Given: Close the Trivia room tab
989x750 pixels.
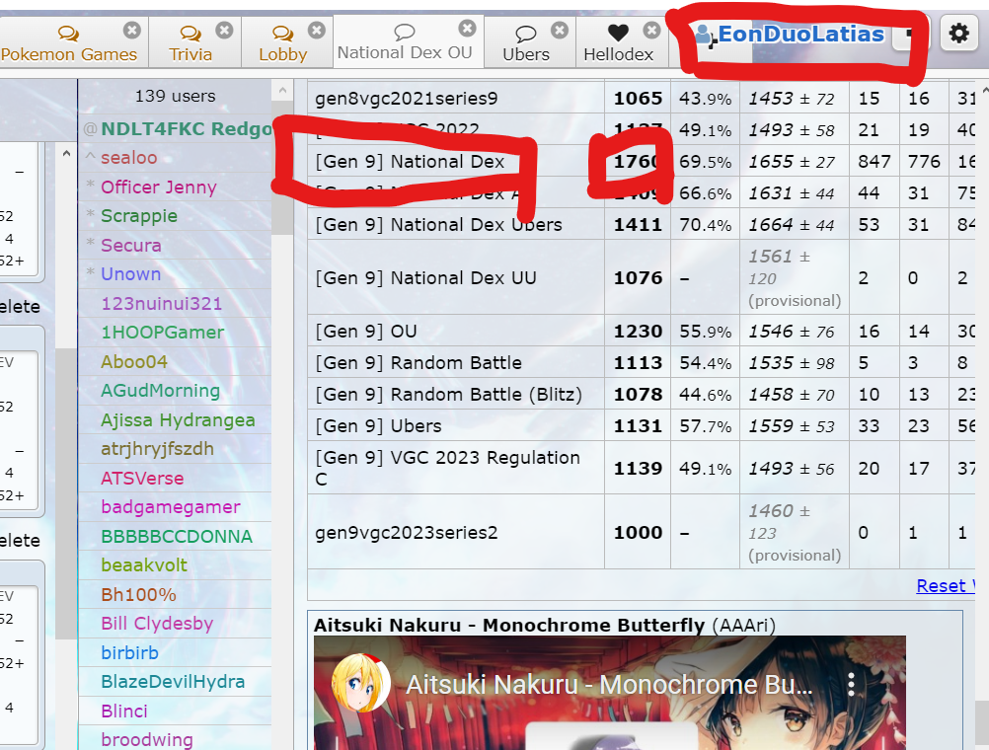Looking at the screenshot, I should [x=224, y=31].
